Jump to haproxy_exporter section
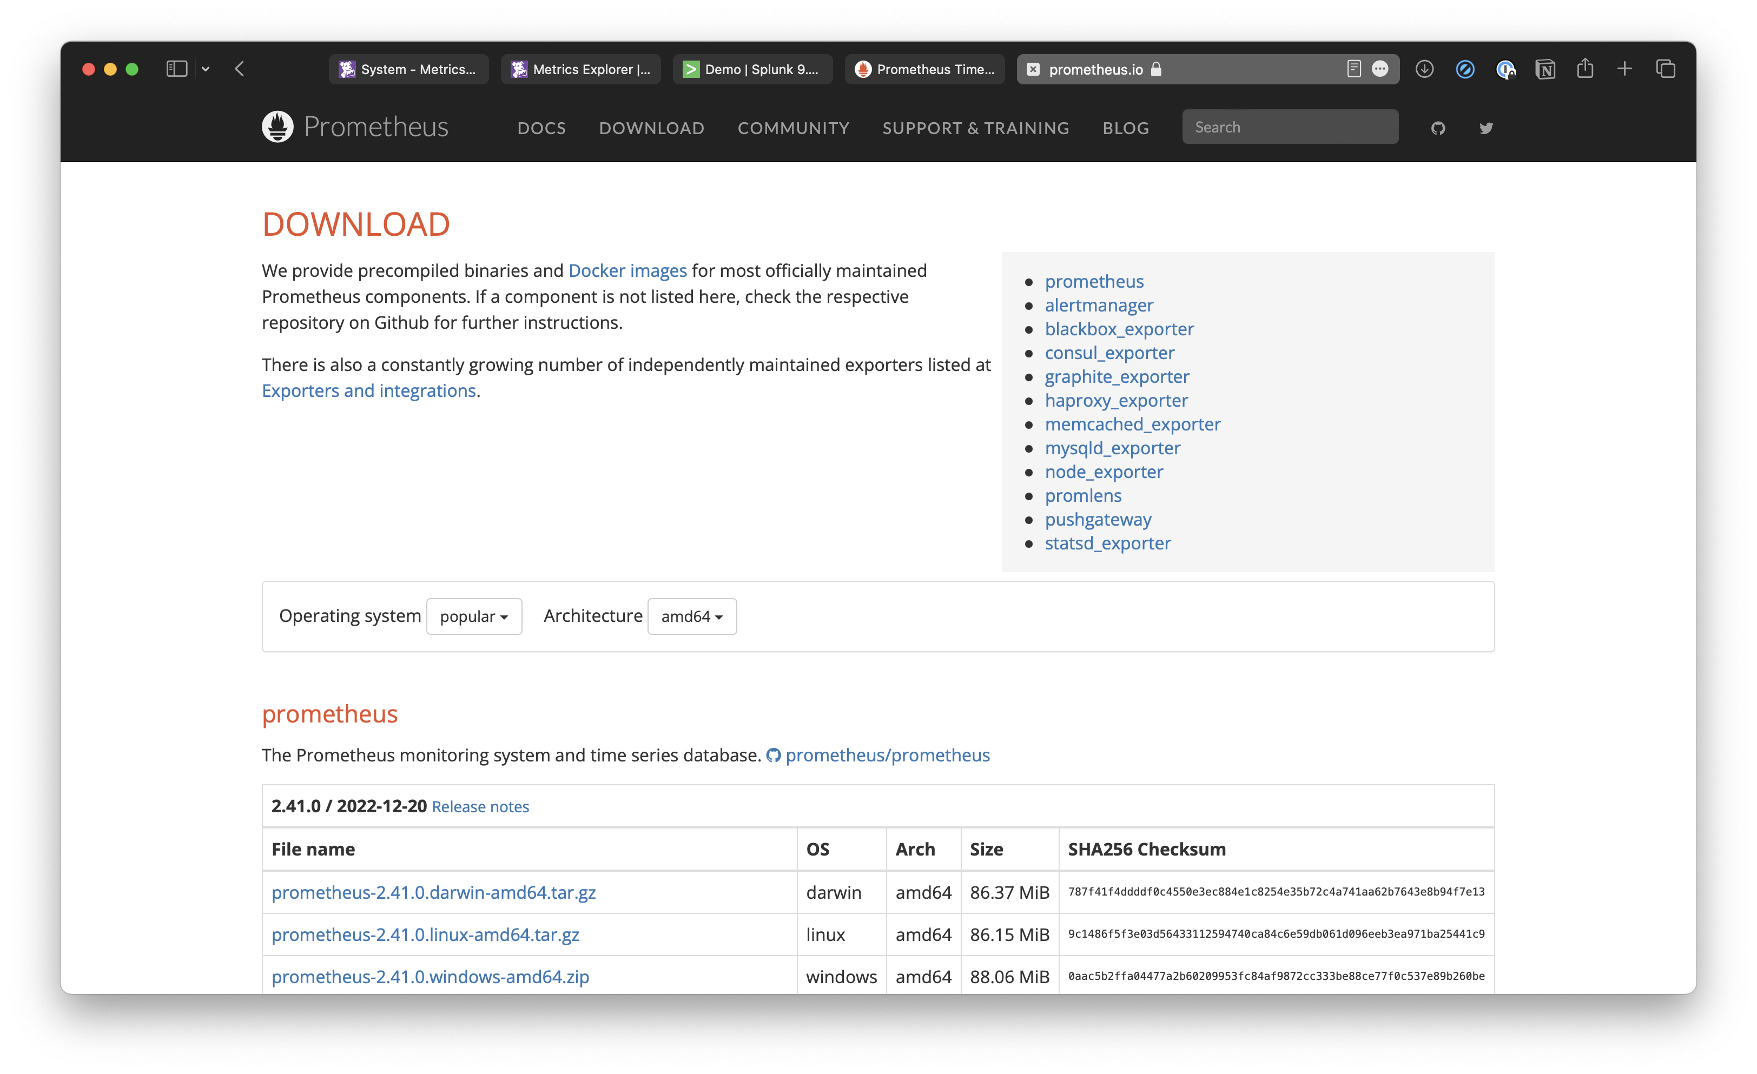This screenshot has width=1757, height=1074. coord(1116,401)
